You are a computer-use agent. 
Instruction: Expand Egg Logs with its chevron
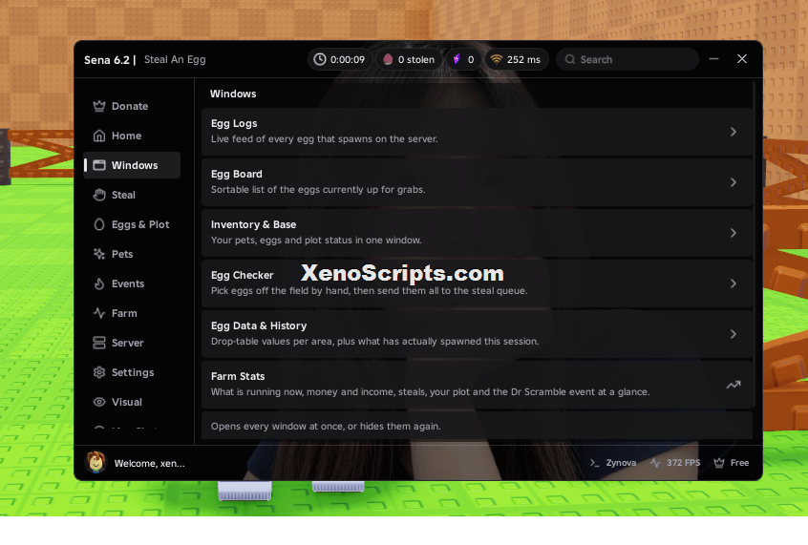tap(734, 132)
